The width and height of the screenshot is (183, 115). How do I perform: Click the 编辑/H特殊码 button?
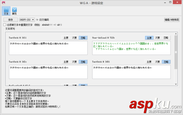(172, 20)
